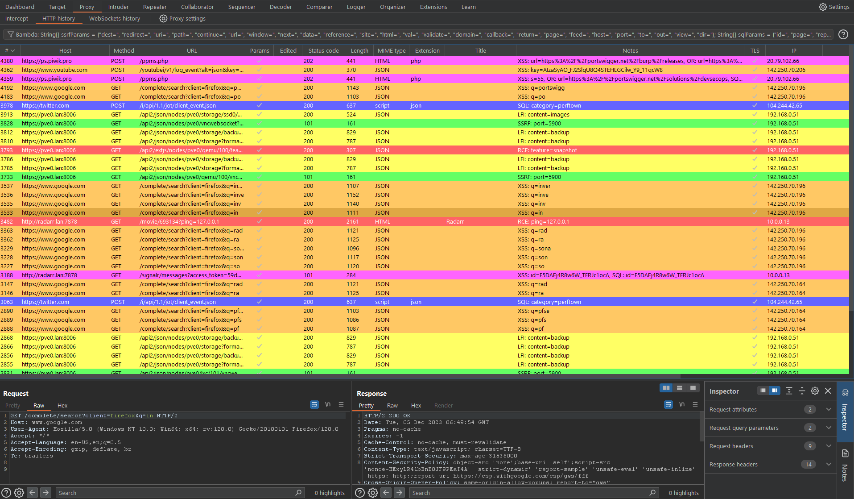Sort by the MIME type column header
This screenshot has height=499, width=854.
pyautogui.click(x=392, y=50)
